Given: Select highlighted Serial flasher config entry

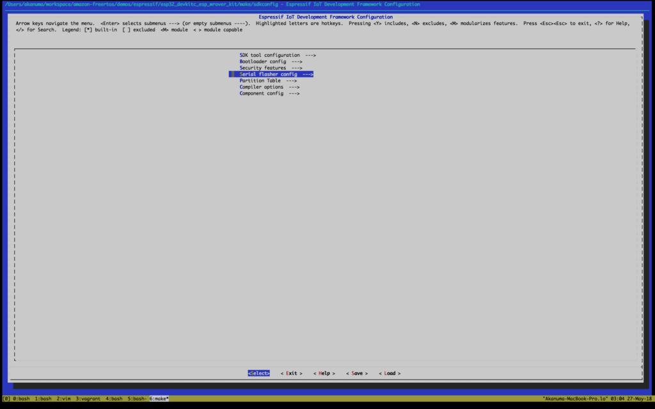Looking at the screenshot, I should 271,74.
